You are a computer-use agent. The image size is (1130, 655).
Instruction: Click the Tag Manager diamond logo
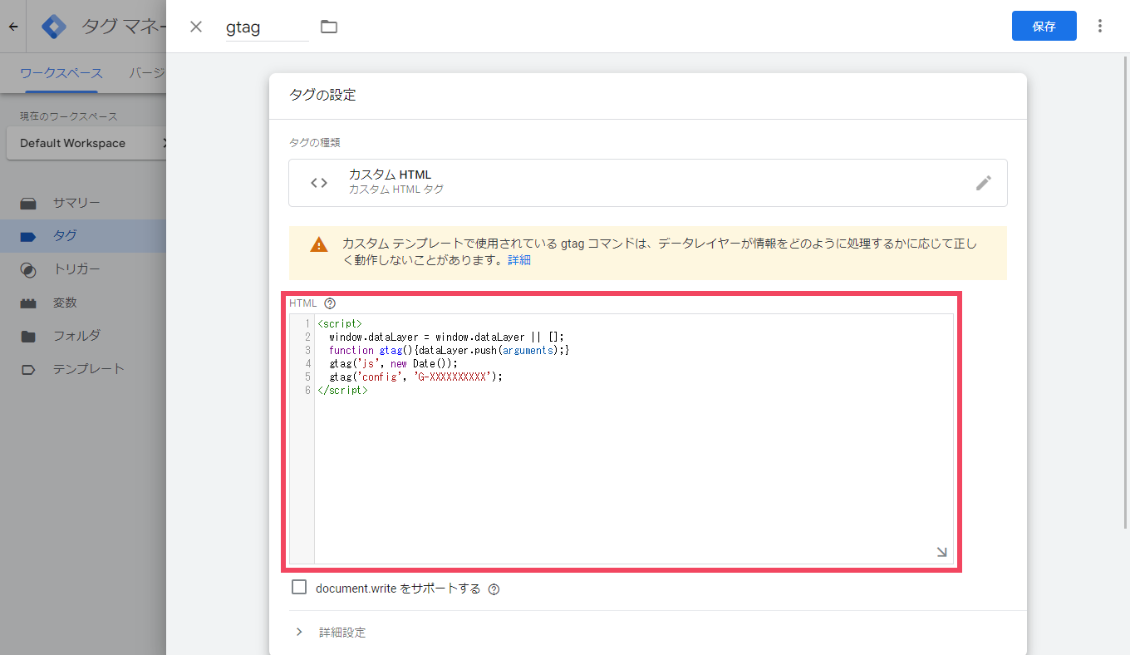54,27
